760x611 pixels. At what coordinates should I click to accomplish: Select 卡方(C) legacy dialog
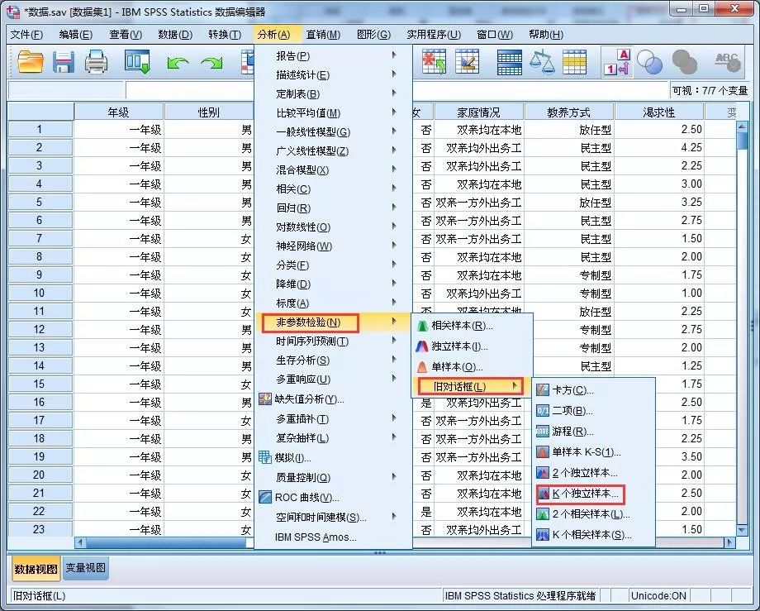[x=573, y=390]
